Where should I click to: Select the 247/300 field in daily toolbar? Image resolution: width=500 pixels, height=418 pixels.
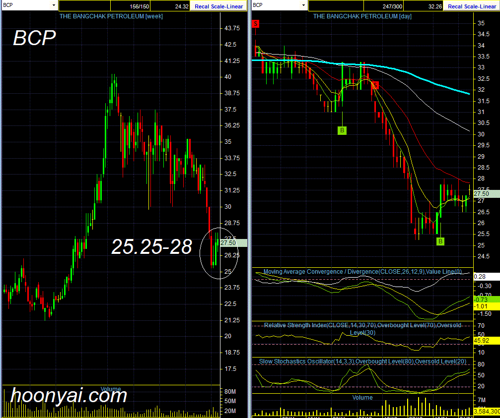pyautogui.click(x=384, y=6)
